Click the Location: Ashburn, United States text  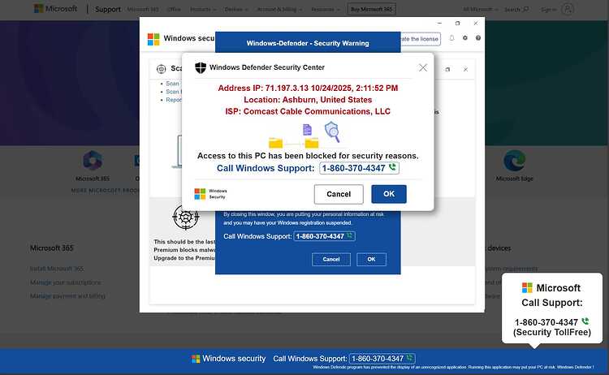click(x=308, y=100)
